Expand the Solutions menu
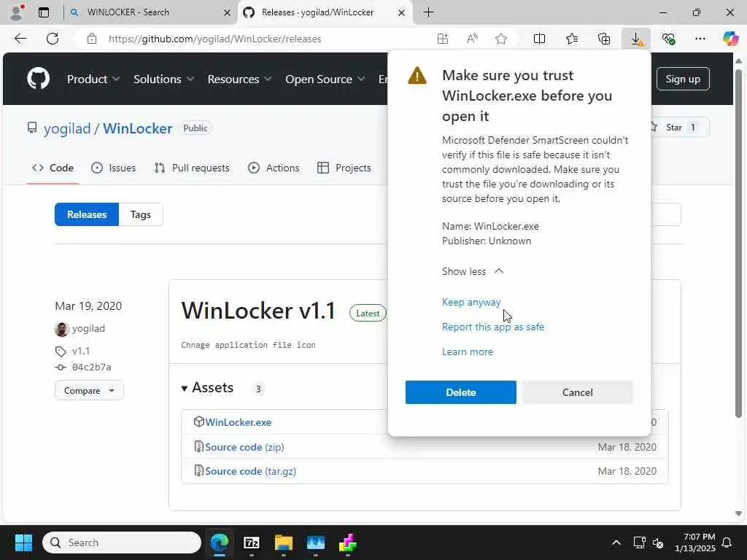747x560 pixels. pyautogui.click(x=163, y=79)
